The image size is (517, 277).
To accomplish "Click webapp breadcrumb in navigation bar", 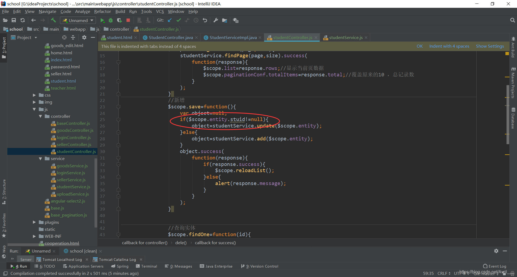I will coord(75,29).
